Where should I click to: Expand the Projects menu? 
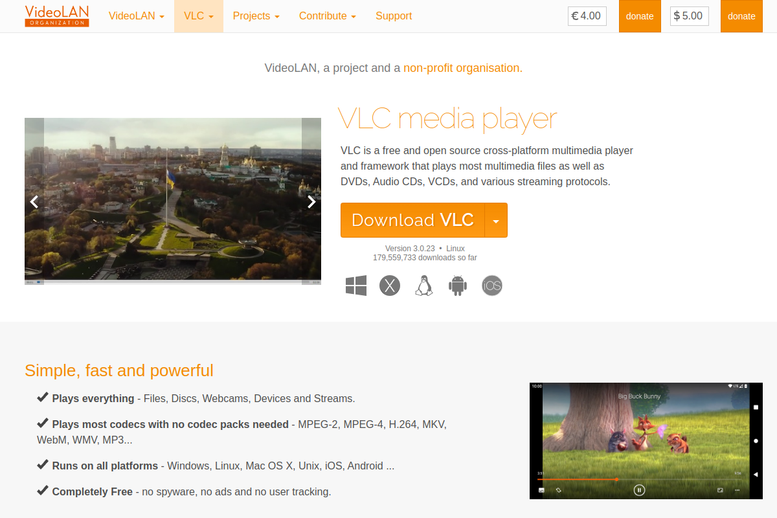pos(256,16)
